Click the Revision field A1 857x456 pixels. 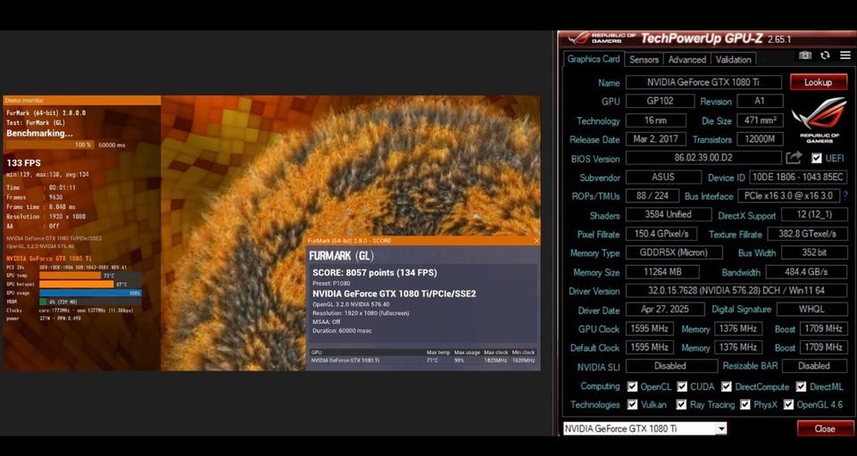(x=760, y=101)
